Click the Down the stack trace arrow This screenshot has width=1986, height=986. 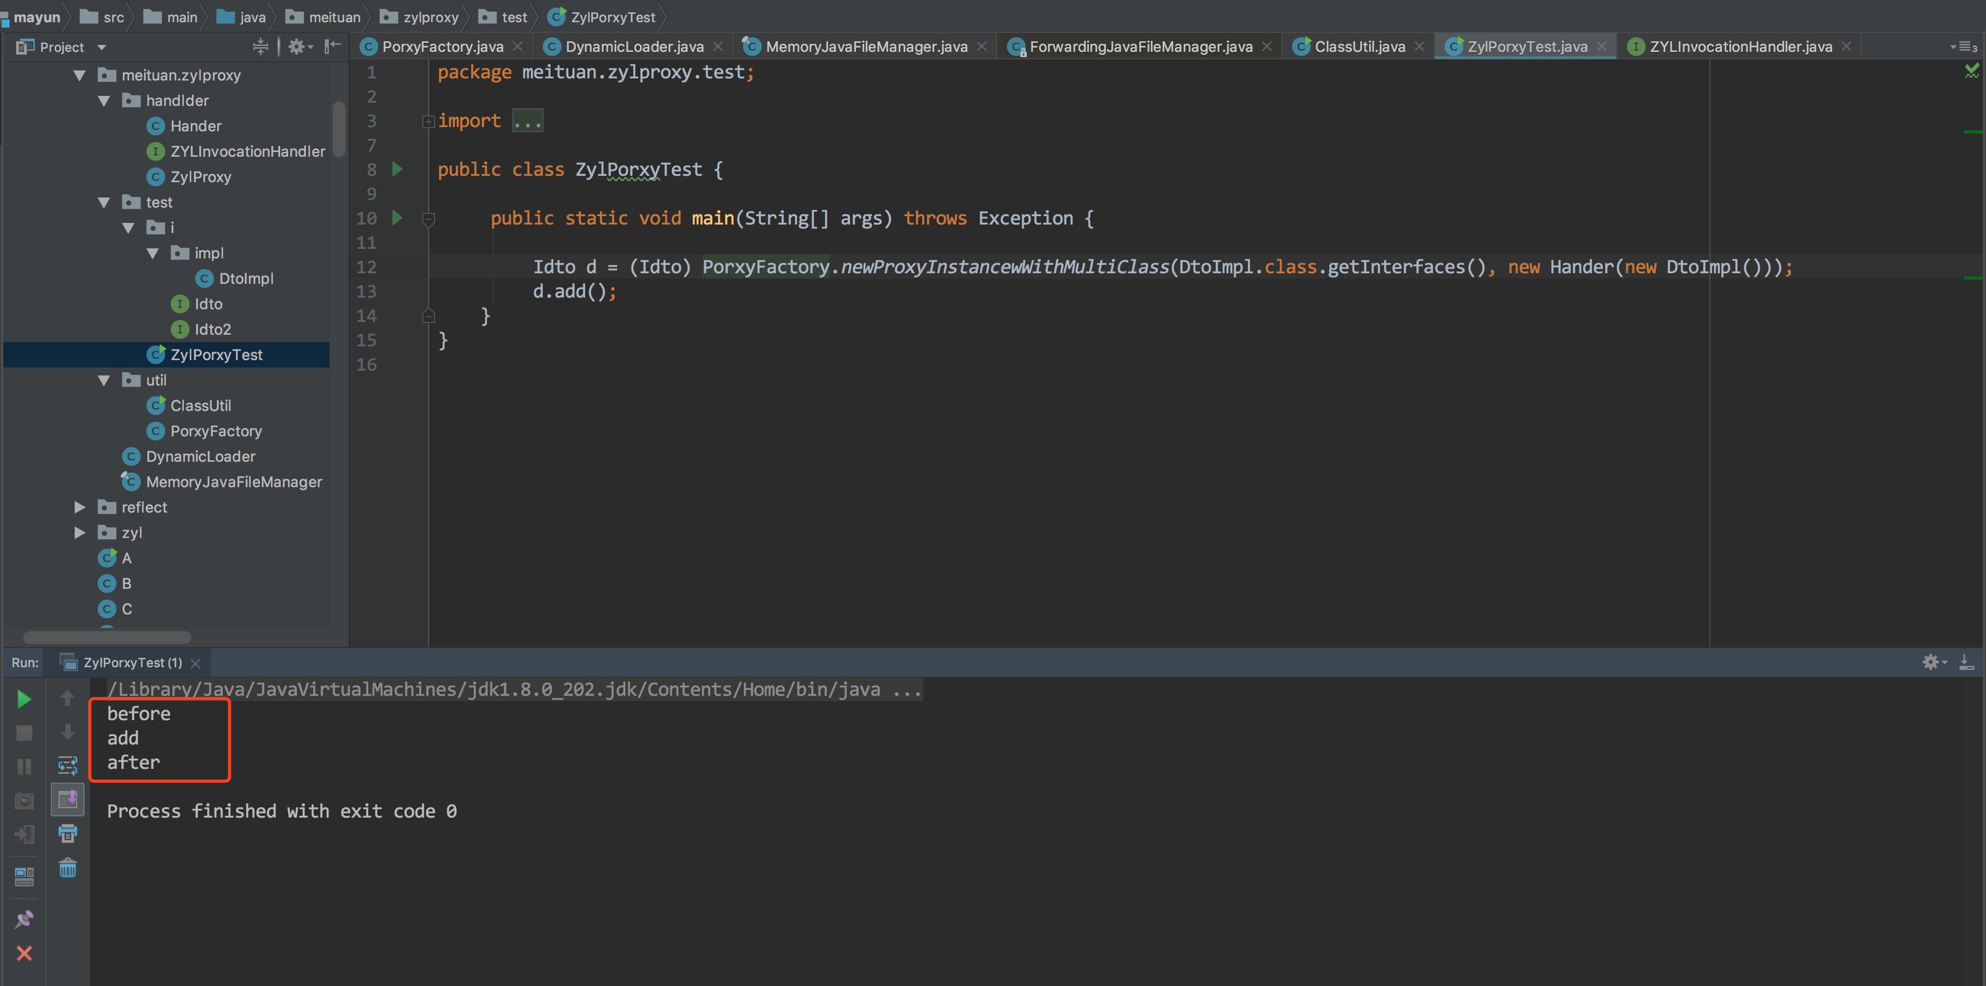coord(67,731)
